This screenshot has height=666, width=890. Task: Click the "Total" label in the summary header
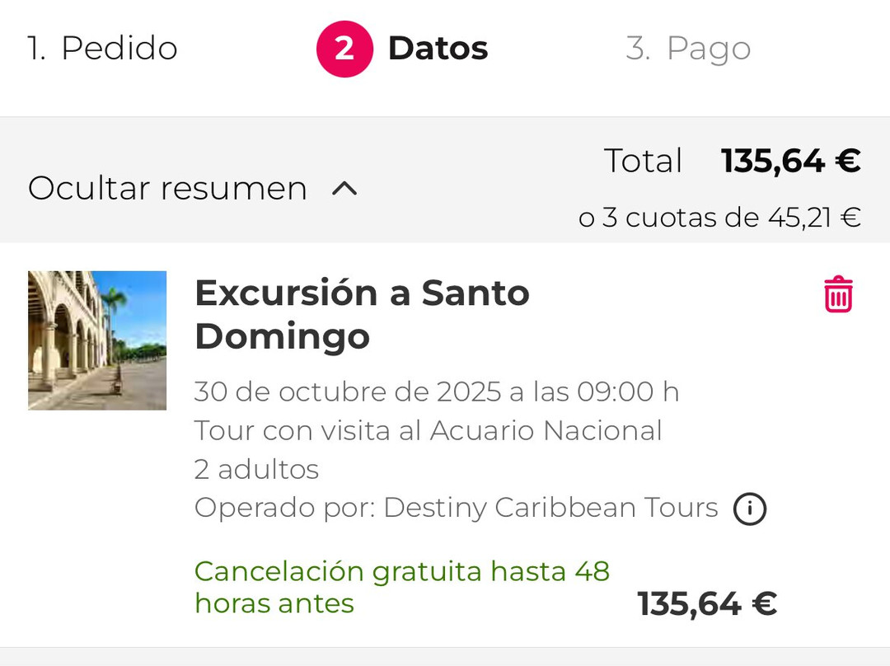(x=643, y=161)
